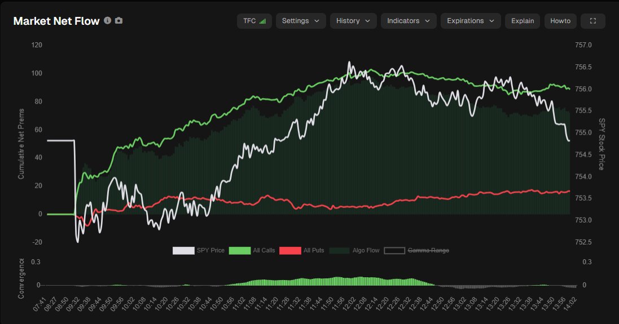Toggle Algo Flow legend series
Screen dimensions: 619x324
click(x=354, y=250)
